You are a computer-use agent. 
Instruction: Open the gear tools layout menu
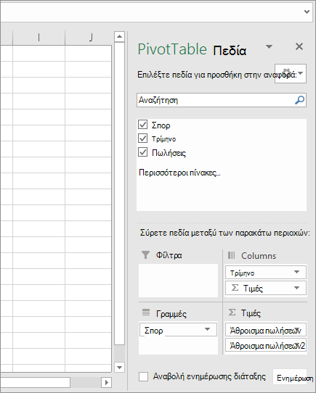pos(291,73)
